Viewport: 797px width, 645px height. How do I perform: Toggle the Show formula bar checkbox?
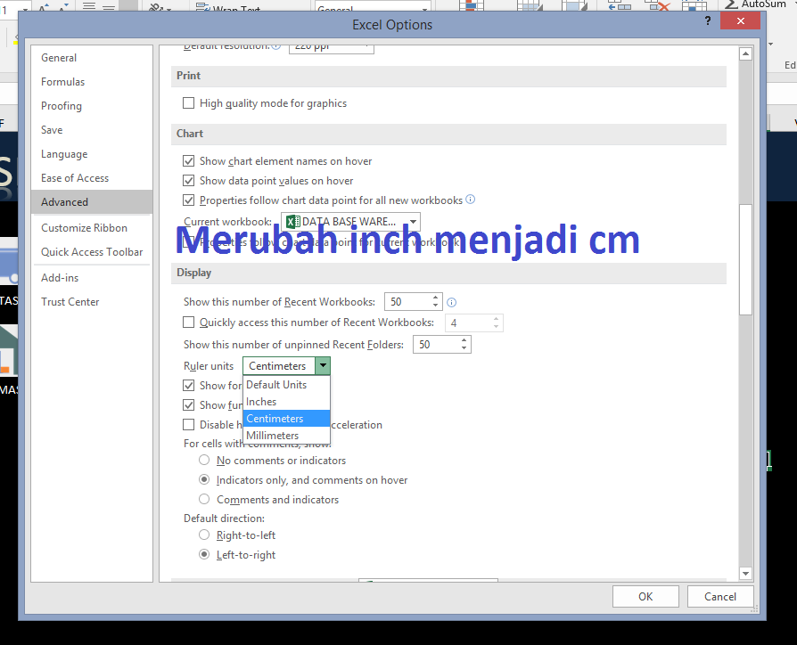pos(189,386)
